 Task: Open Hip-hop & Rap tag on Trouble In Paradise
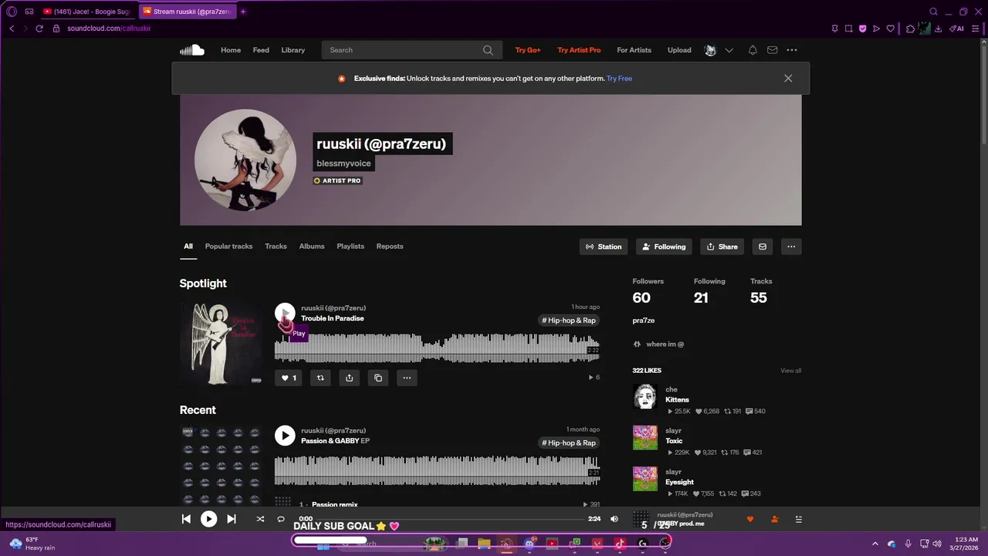coord(569,320)
